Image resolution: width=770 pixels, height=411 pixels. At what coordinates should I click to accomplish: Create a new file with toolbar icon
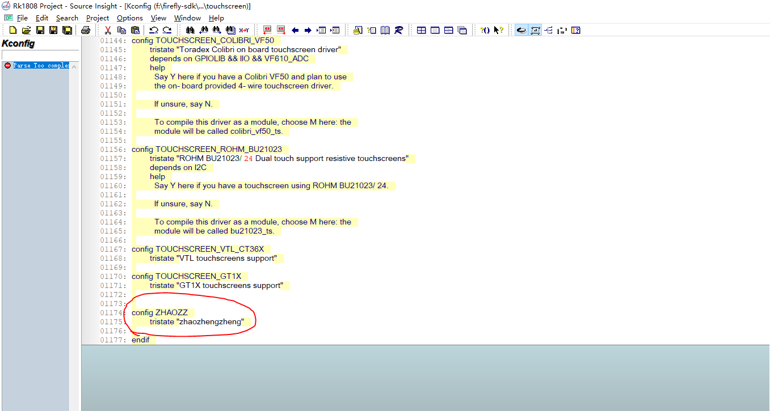coord(12,30)
